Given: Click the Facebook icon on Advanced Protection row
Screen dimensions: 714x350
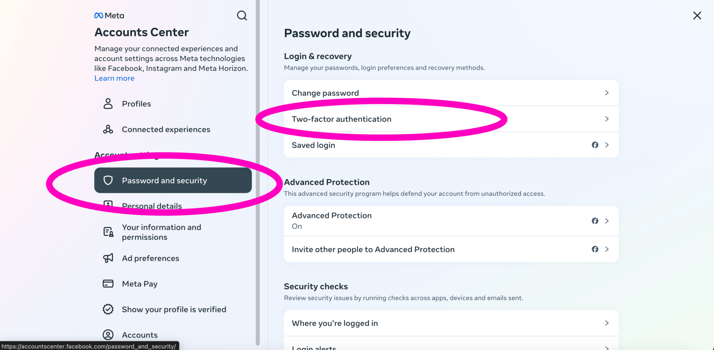Looking at the screenshot, I should coord(595,221).
